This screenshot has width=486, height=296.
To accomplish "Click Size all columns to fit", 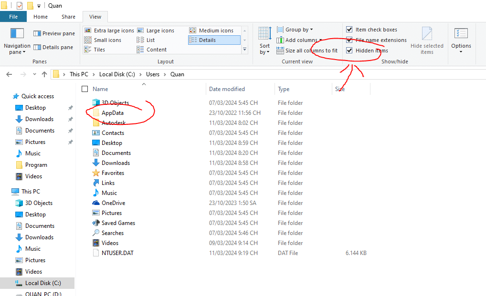I will (x=307, y=51).
